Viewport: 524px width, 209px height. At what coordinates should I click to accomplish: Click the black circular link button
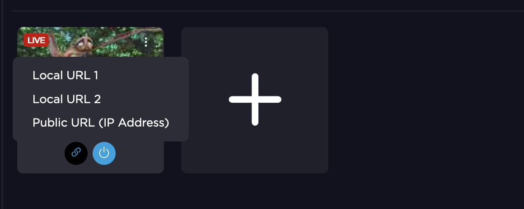76,153
